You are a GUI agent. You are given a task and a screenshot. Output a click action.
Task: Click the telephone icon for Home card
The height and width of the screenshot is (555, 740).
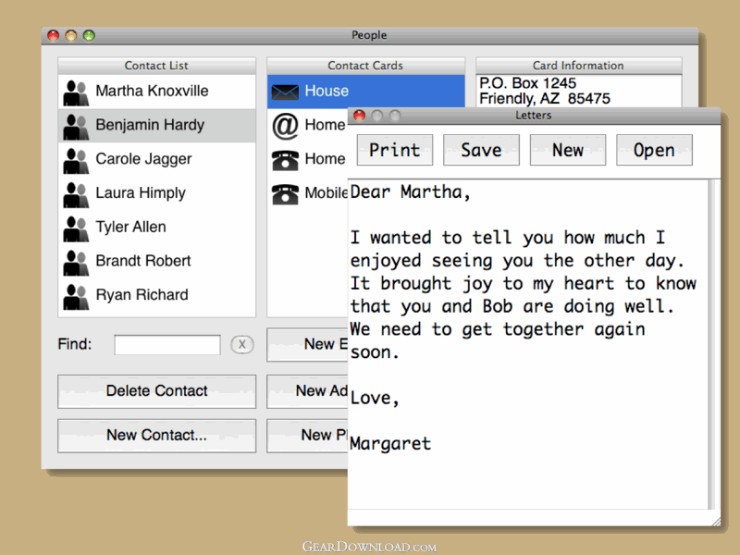pyautogui.click(x=285, y=159)
